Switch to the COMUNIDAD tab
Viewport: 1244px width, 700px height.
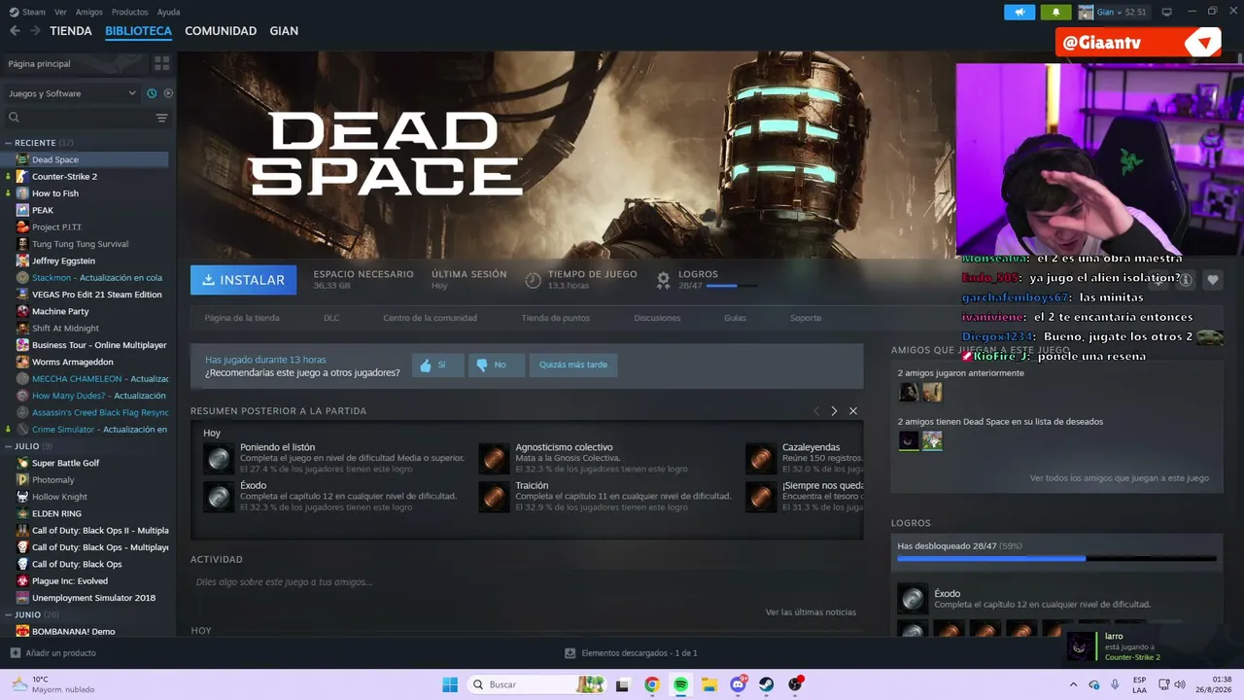coord(221,31)
